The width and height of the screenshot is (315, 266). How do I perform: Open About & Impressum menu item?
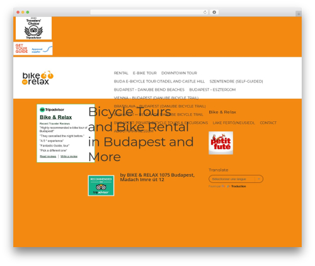pyautogui.click(x=134, y=131)
